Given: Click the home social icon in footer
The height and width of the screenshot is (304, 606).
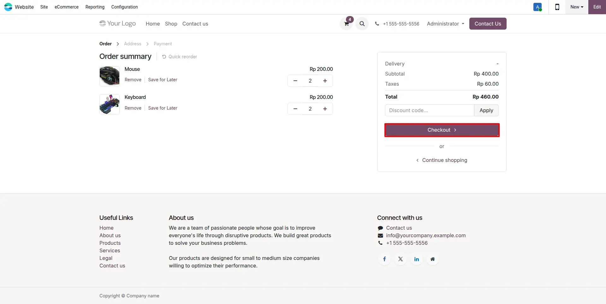Looking at the screenshot, I should (x=433, y=259).
